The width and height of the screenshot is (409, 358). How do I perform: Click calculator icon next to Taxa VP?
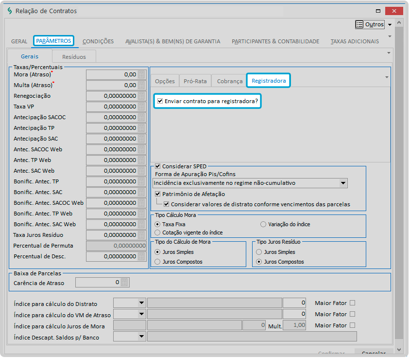coord(142,107)
